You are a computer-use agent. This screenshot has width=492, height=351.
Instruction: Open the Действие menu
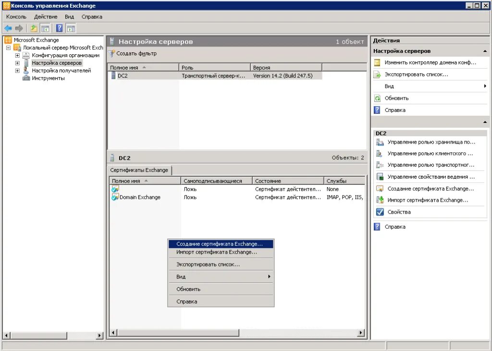click(x=46, y=17)
